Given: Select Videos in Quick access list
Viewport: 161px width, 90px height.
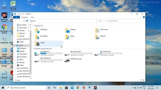Looking at the screenshot, I should tap(21, 42).
